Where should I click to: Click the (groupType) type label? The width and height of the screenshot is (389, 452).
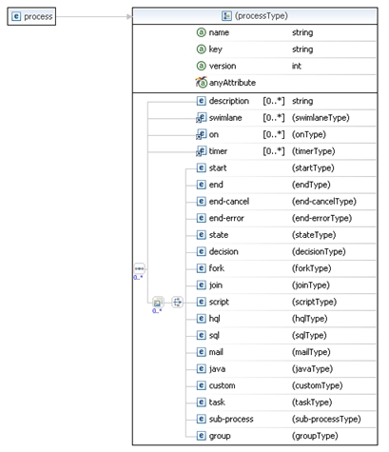[315, 436]
